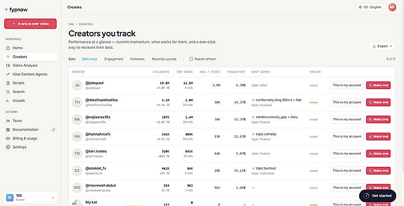The height and width of the screenshot is (206, 404).
Task: Click the Documentation book icon
Action: (x=8, y=129)
